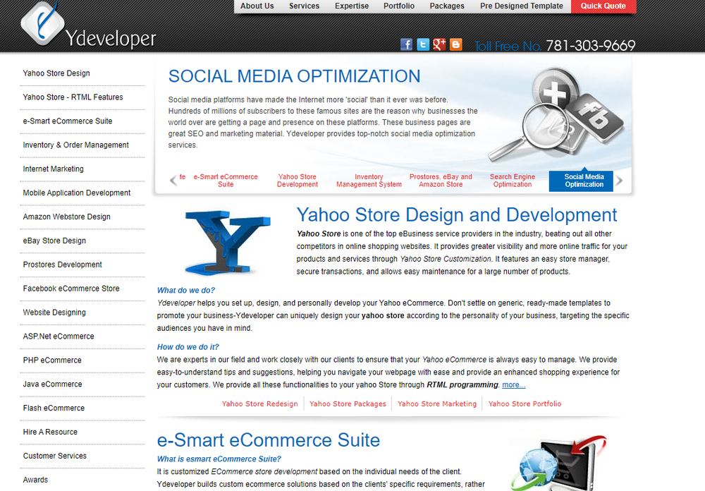Open the Google Plus social icon

439,44
